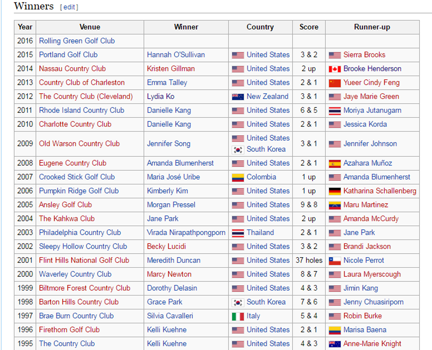Click the edit link next to Winners heading
The image size is (432, 350).
point(69,7)
